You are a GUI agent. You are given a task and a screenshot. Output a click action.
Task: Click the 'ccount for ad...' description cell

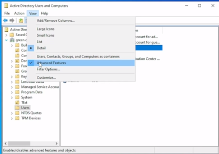tap(147, 37)
